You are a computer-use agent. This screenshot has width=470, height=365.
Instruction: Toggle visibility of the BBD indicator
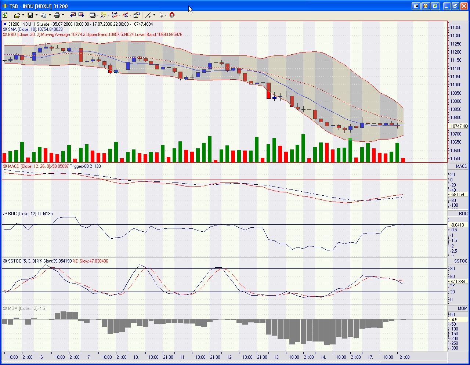click(x=5, y=34)
